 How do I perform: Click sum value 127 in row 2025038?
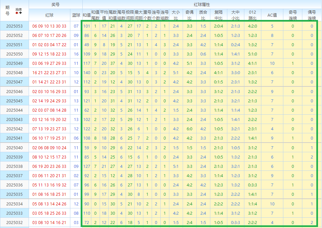click(x=87, y=167)
